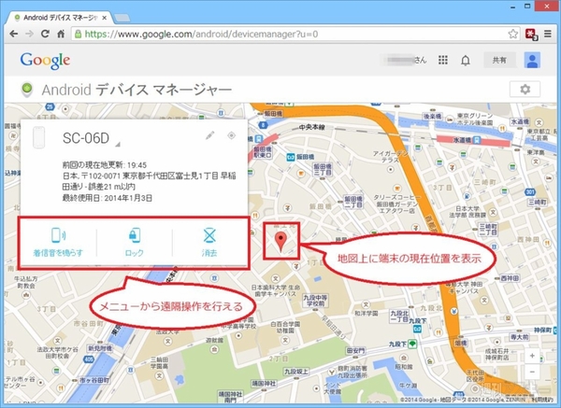561x408 pixels.
Task: Click the browser back arrow
Action: click(14, 34)
